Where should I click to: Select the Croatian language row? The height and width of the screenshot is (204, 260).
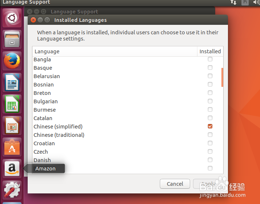(128, 143)
